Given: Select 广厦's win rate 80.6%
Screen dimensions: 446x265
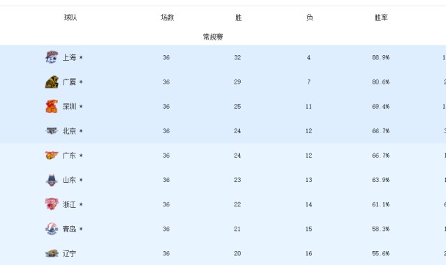Looking at the screenshot, I should click(x=380, y=82).
